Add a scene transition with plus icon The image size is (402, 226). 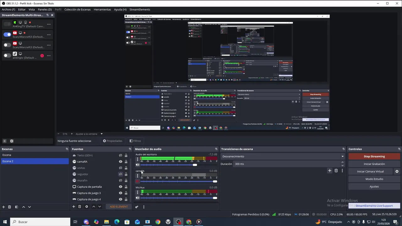(329, 170)
